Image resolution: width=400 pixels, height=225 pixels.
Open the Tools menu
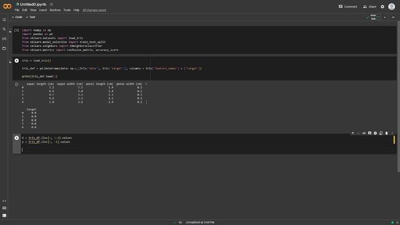point(67,10)
